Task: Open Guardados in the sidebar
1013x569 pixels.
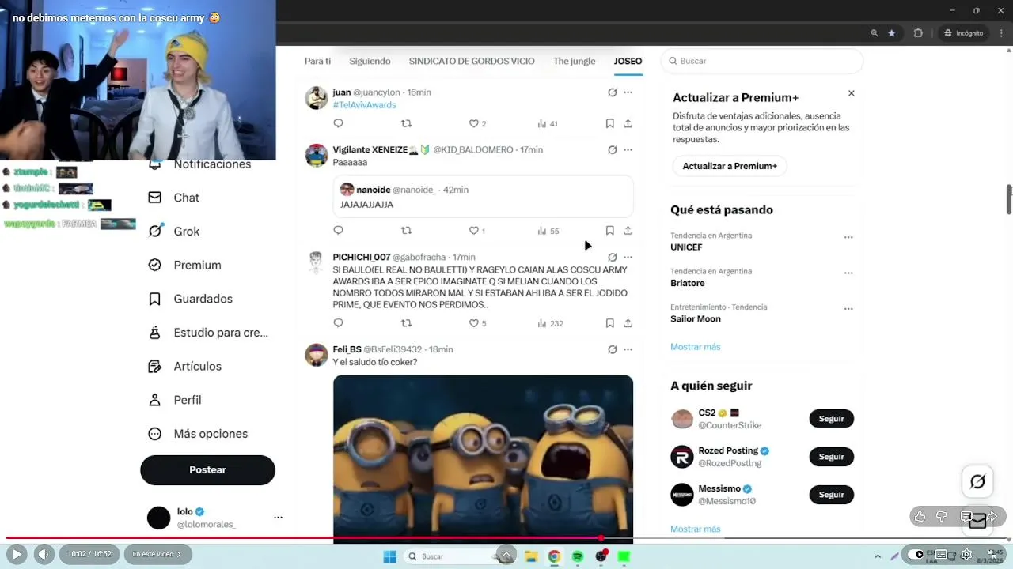Action: 191,299
